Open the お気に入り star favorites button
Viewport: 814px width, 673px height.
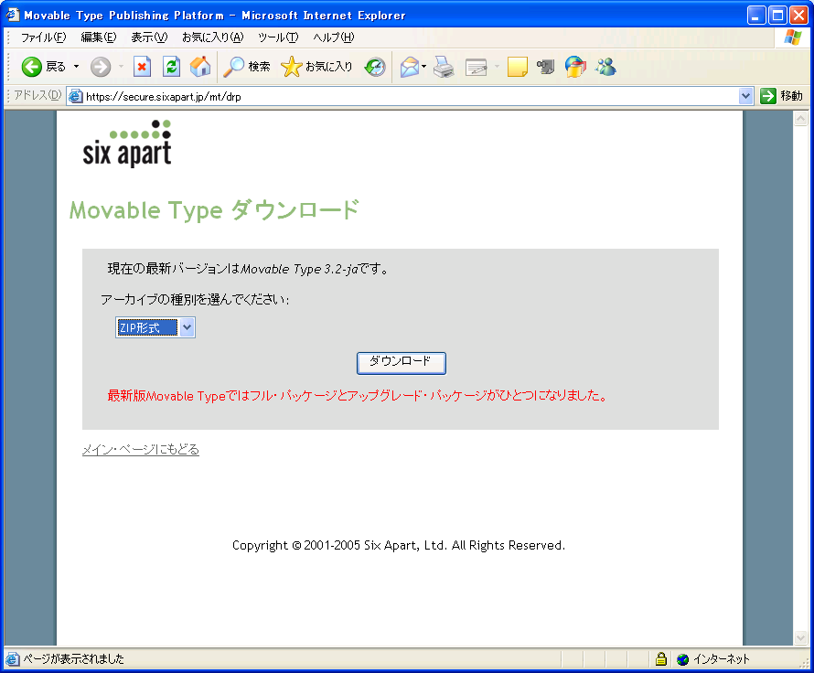coord(316,67)
